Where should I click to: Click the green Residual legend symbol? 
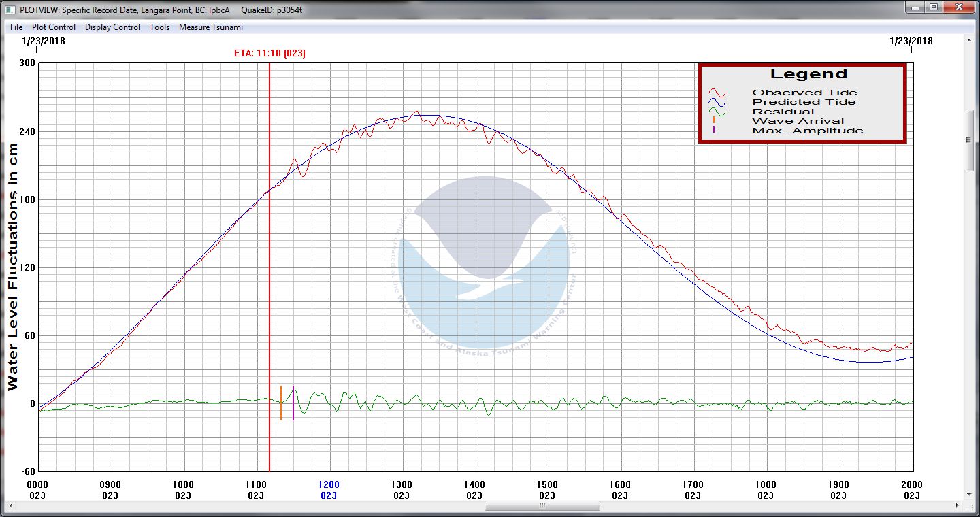pyautogui.click(x=717, y=112)
